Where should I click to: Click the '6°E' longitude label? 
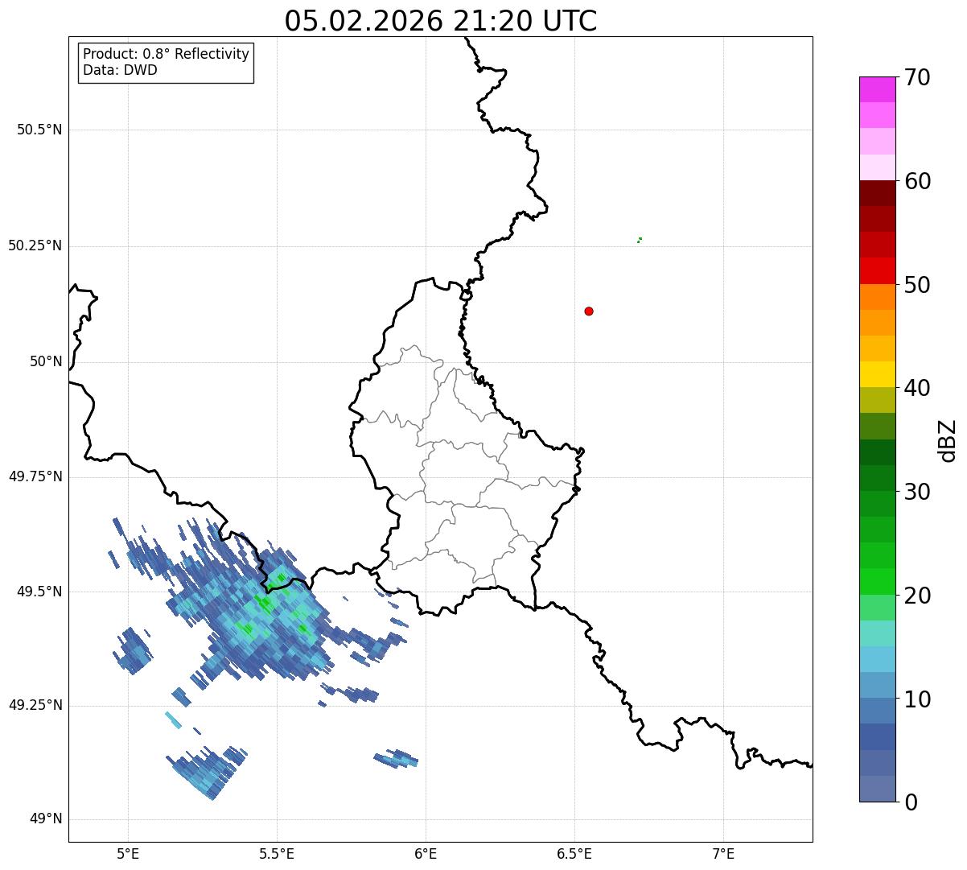(426, 853)
